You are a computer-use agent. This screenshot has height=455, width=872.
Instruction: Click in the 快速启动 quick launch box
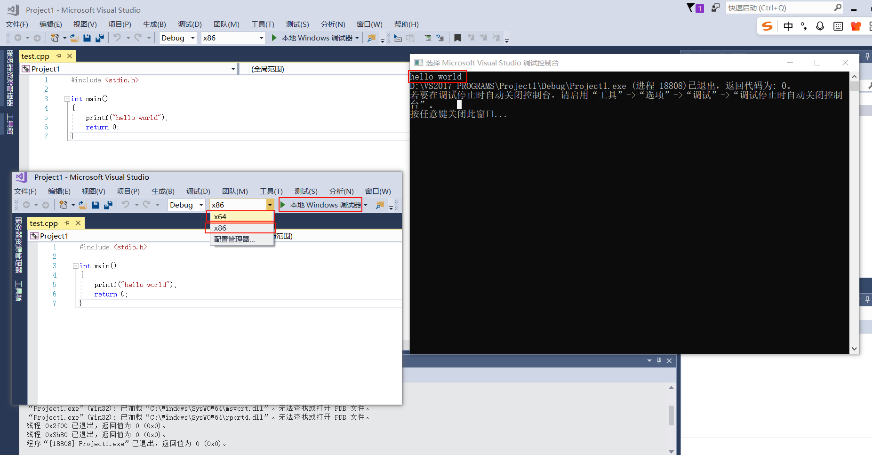pyautogui.click(x=785, y=8)
